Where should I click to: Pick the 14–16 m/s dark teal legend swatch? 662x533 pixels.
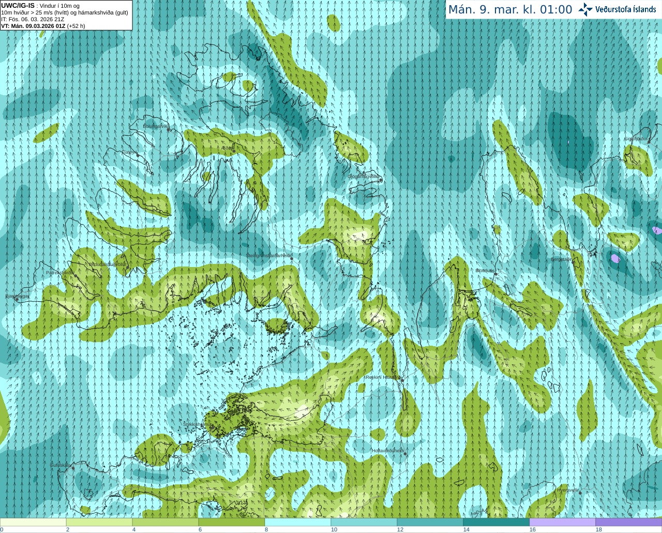496,522
